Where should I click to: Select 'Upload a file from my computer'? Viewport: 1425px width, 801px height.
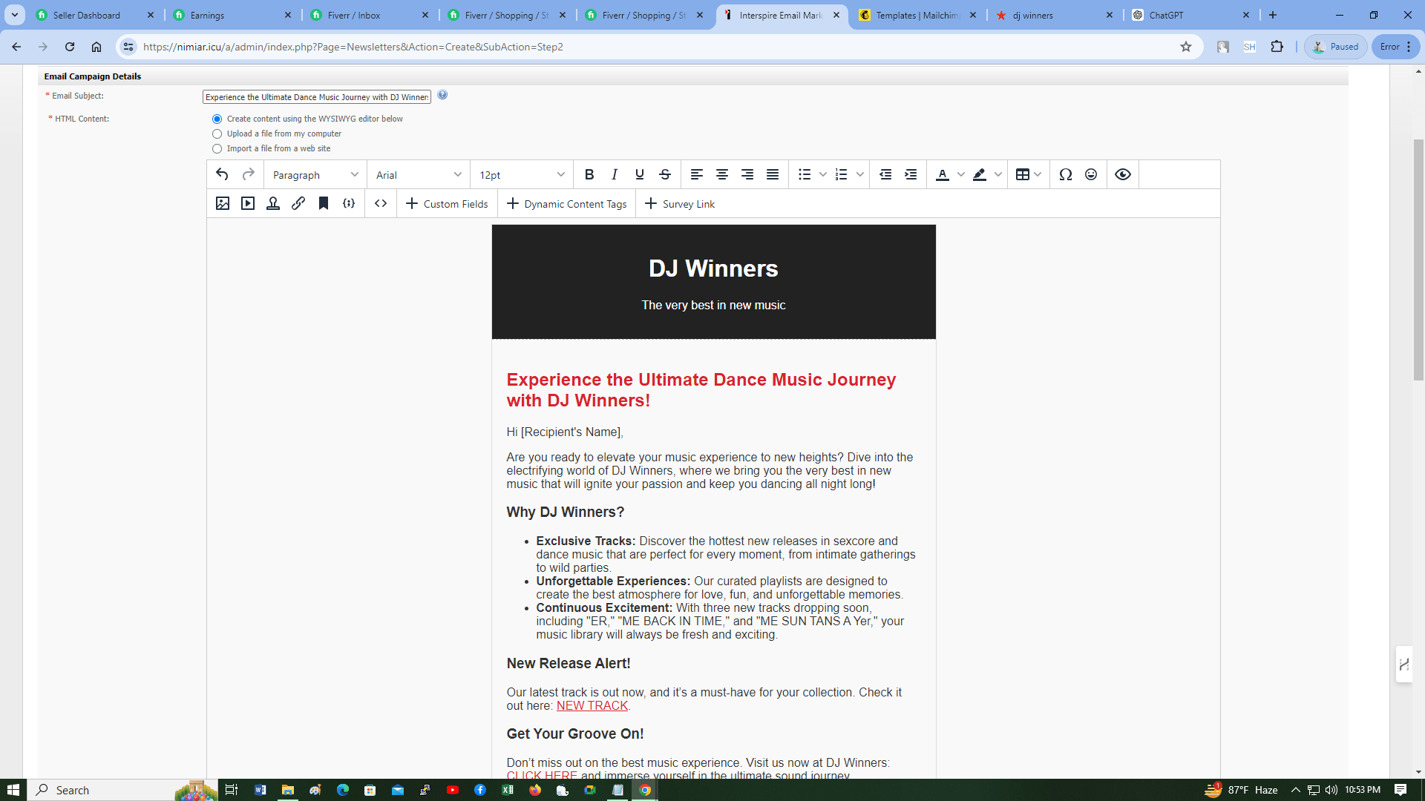click(x=217, y=134)
